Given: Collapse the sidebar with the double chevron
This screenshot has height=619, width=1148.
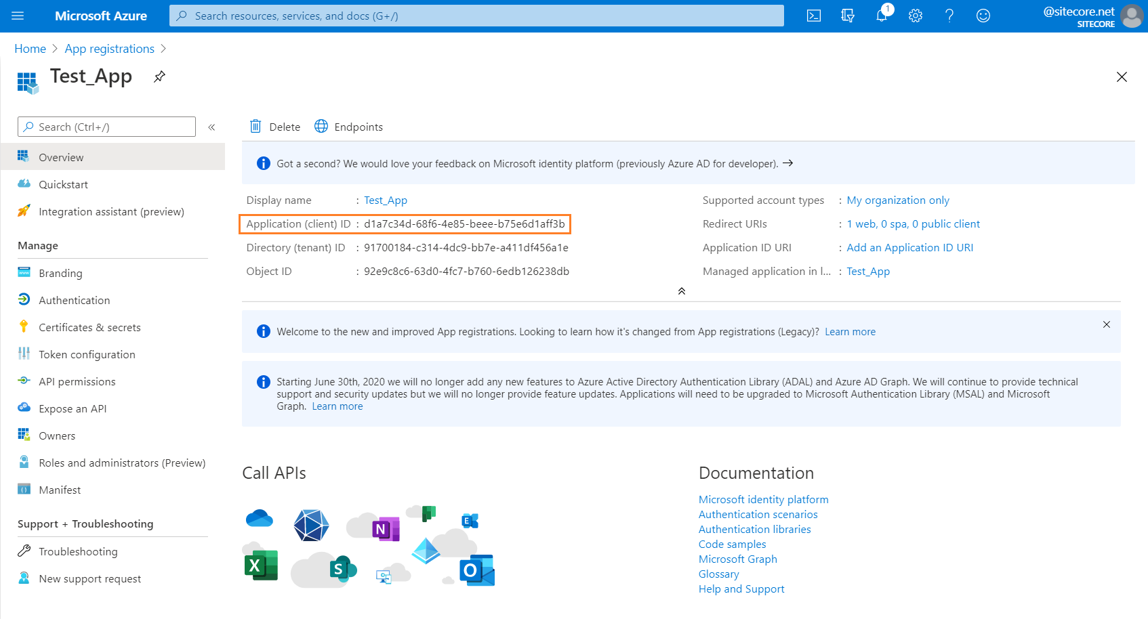Looking at the screenshot, I should click(x=211, y=127).
